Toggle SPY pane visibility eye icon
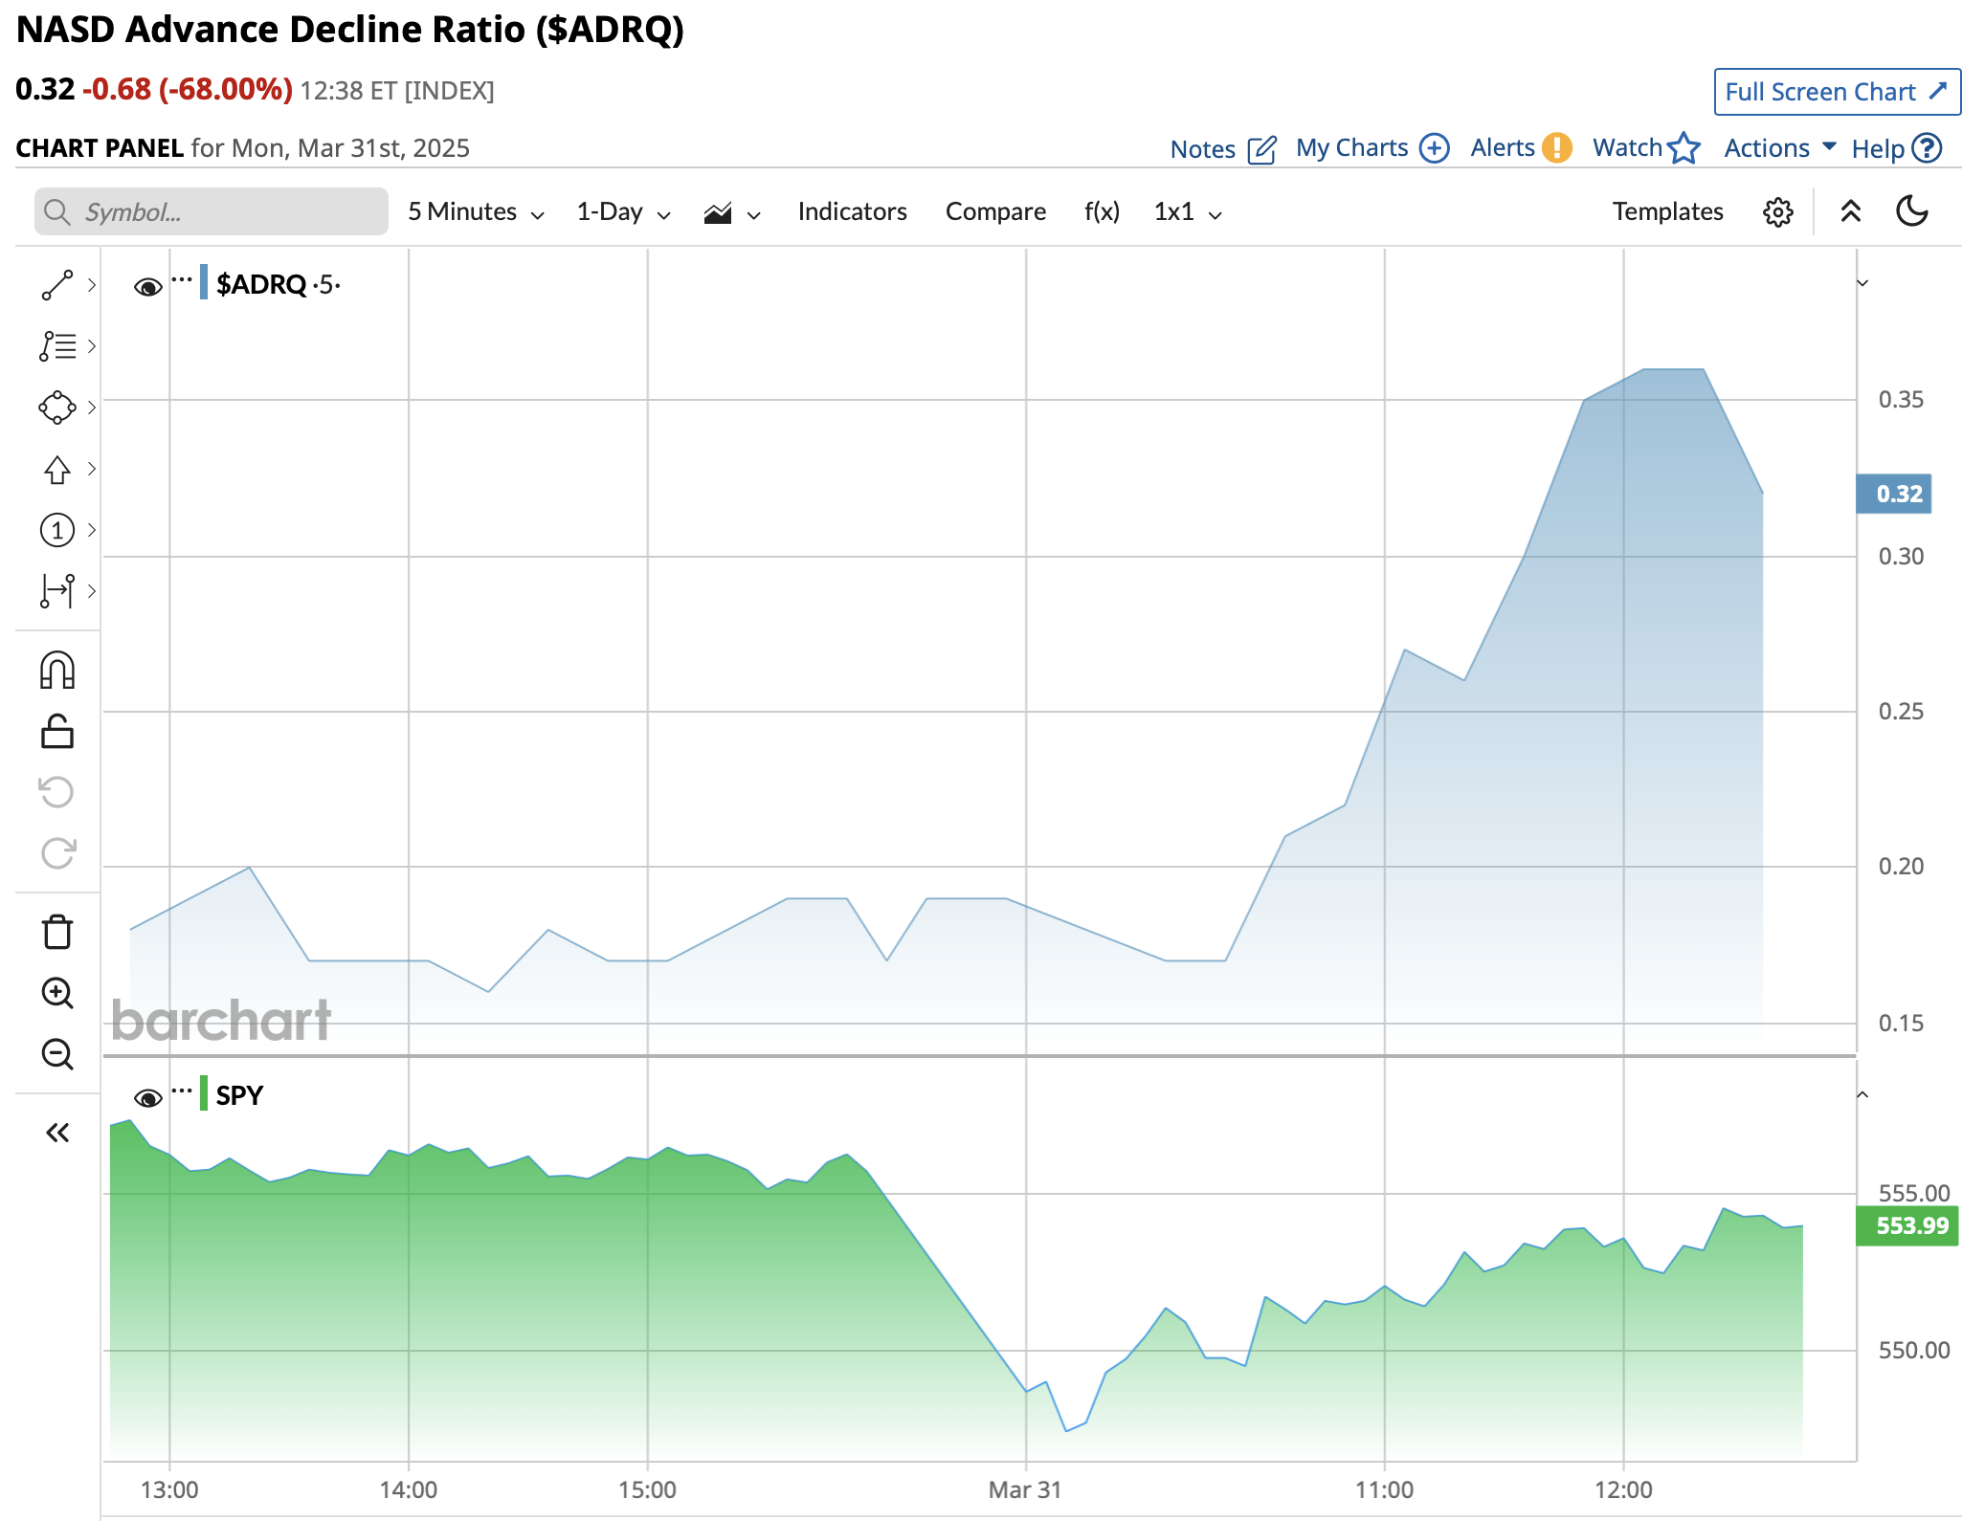 tap(147, 1097)
